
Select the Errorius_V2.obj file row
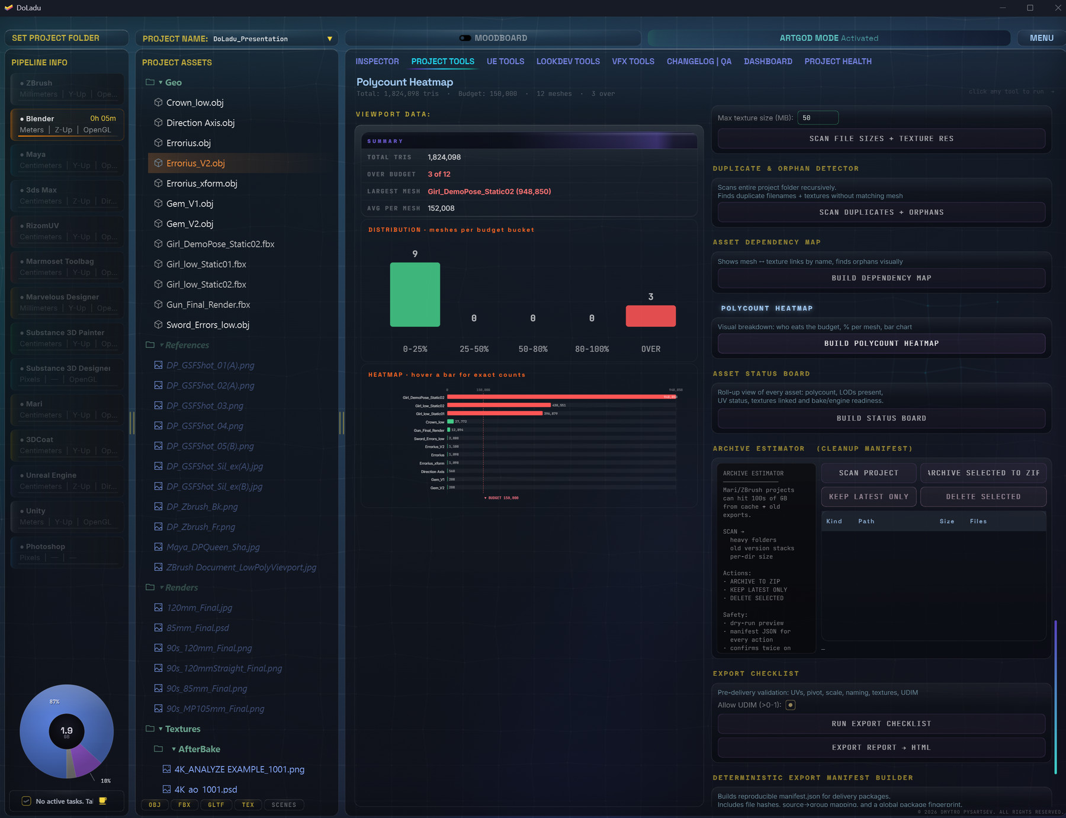point(240,163)
